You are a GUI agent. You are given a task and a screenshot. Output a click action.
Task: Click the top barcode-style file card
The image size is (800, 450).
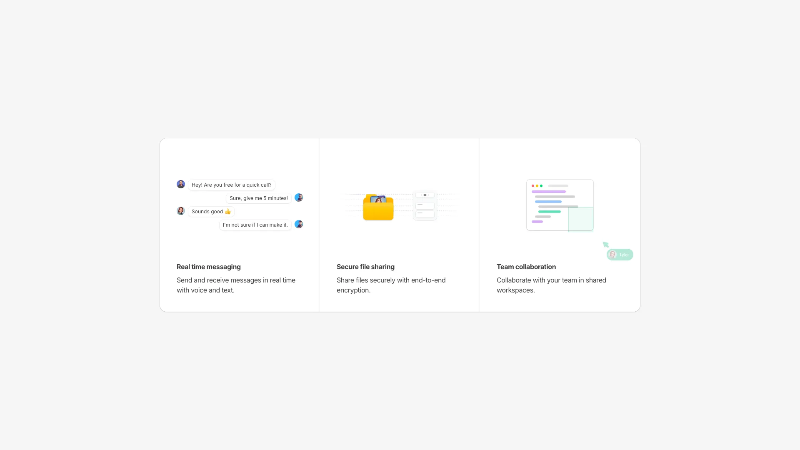click(x=425, y=195)
